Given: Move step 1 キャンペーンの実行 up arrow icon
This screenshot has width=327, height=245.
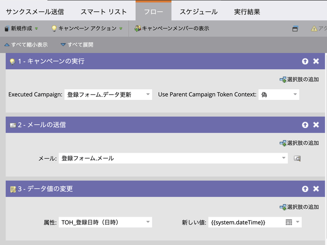Looking at the screenshot, I should [x=305, y=61].
